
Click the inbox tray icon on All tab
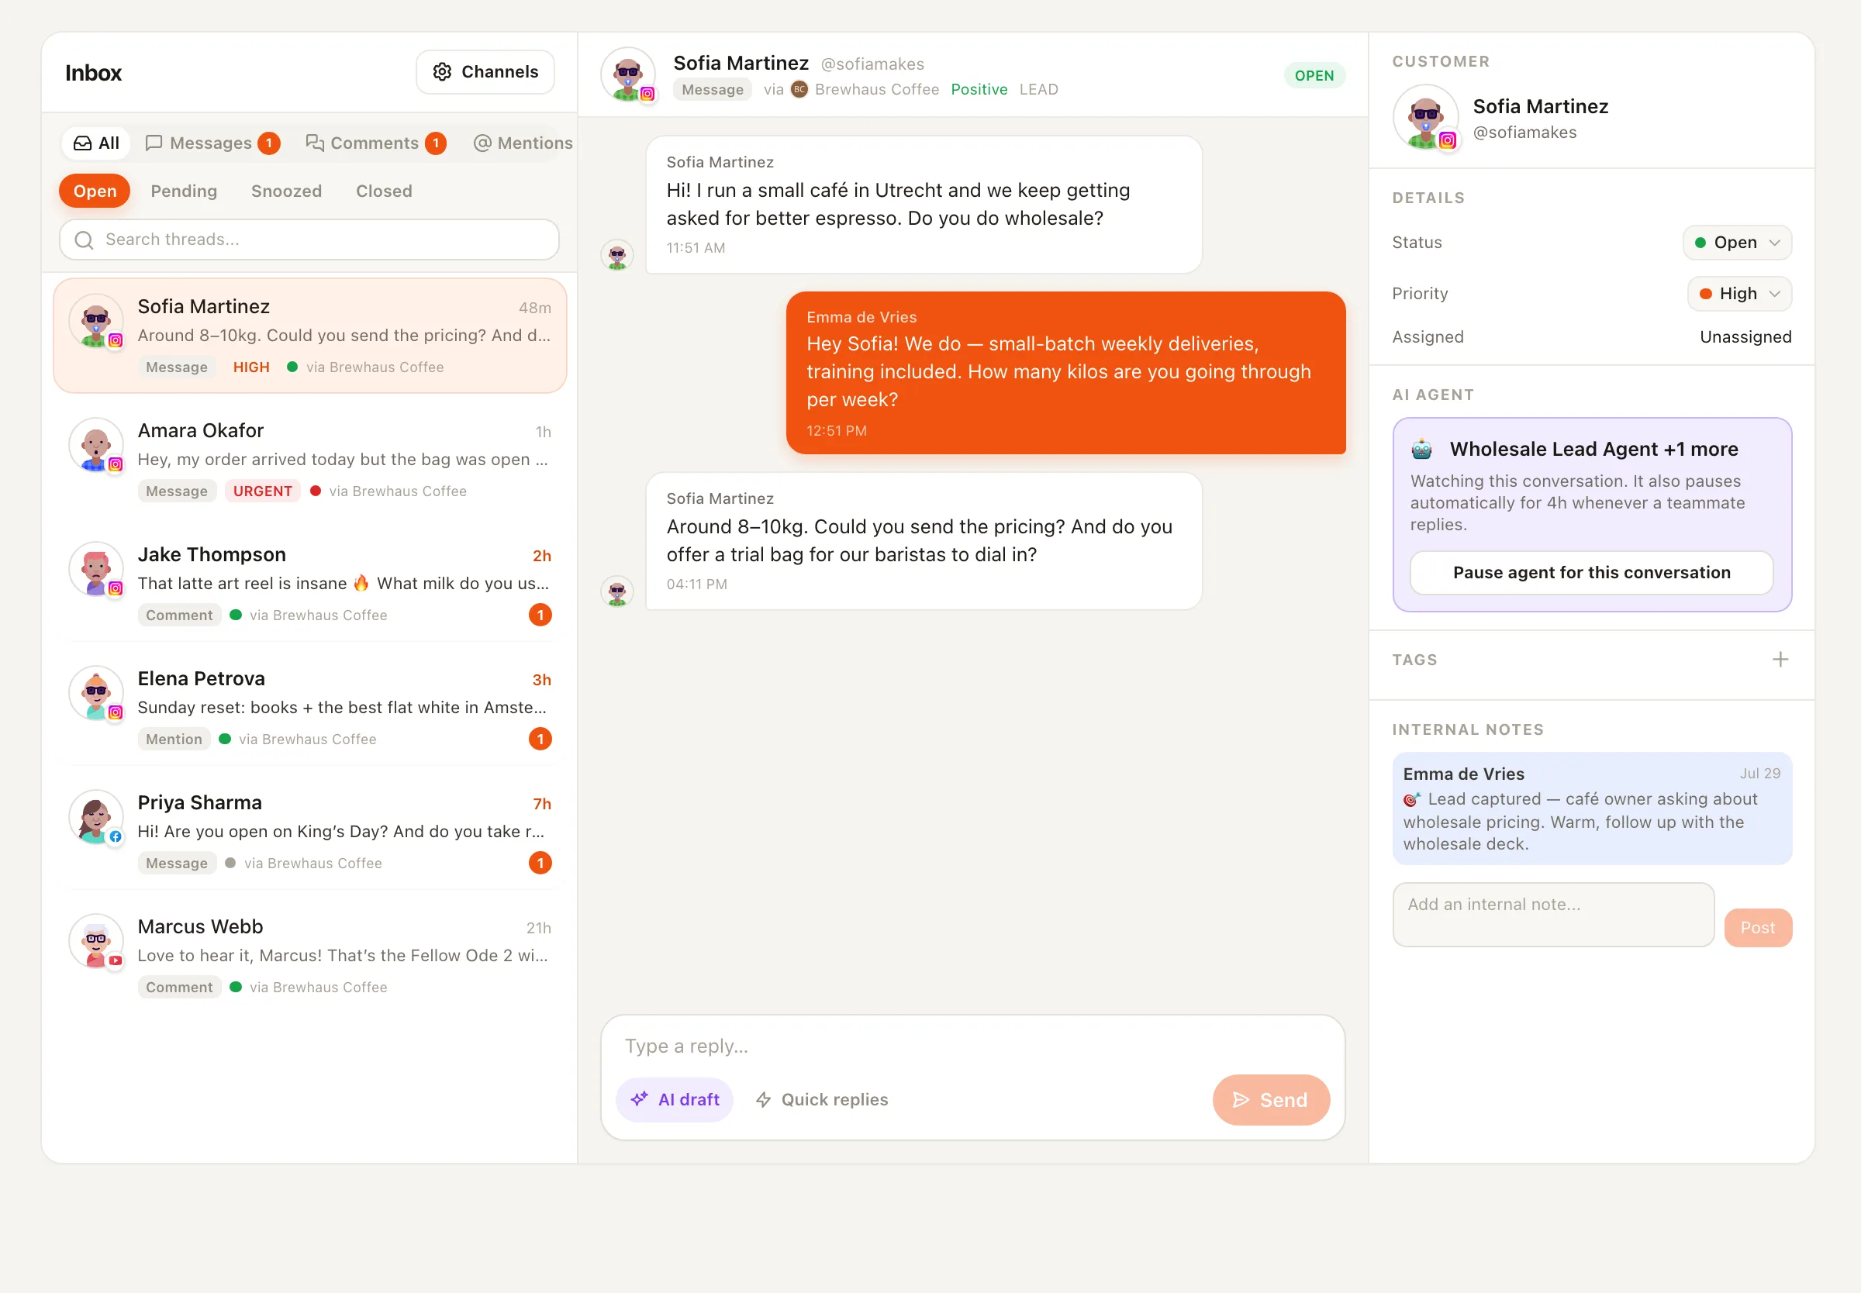point(83,143)
